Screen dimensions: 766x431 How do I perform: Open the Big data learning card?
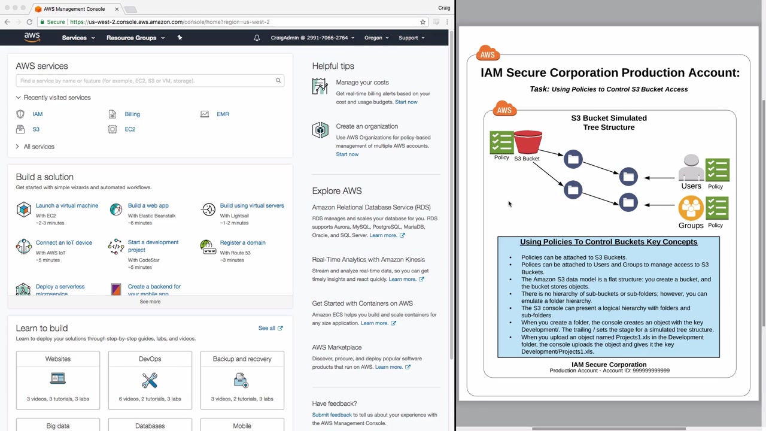(58, 424)
